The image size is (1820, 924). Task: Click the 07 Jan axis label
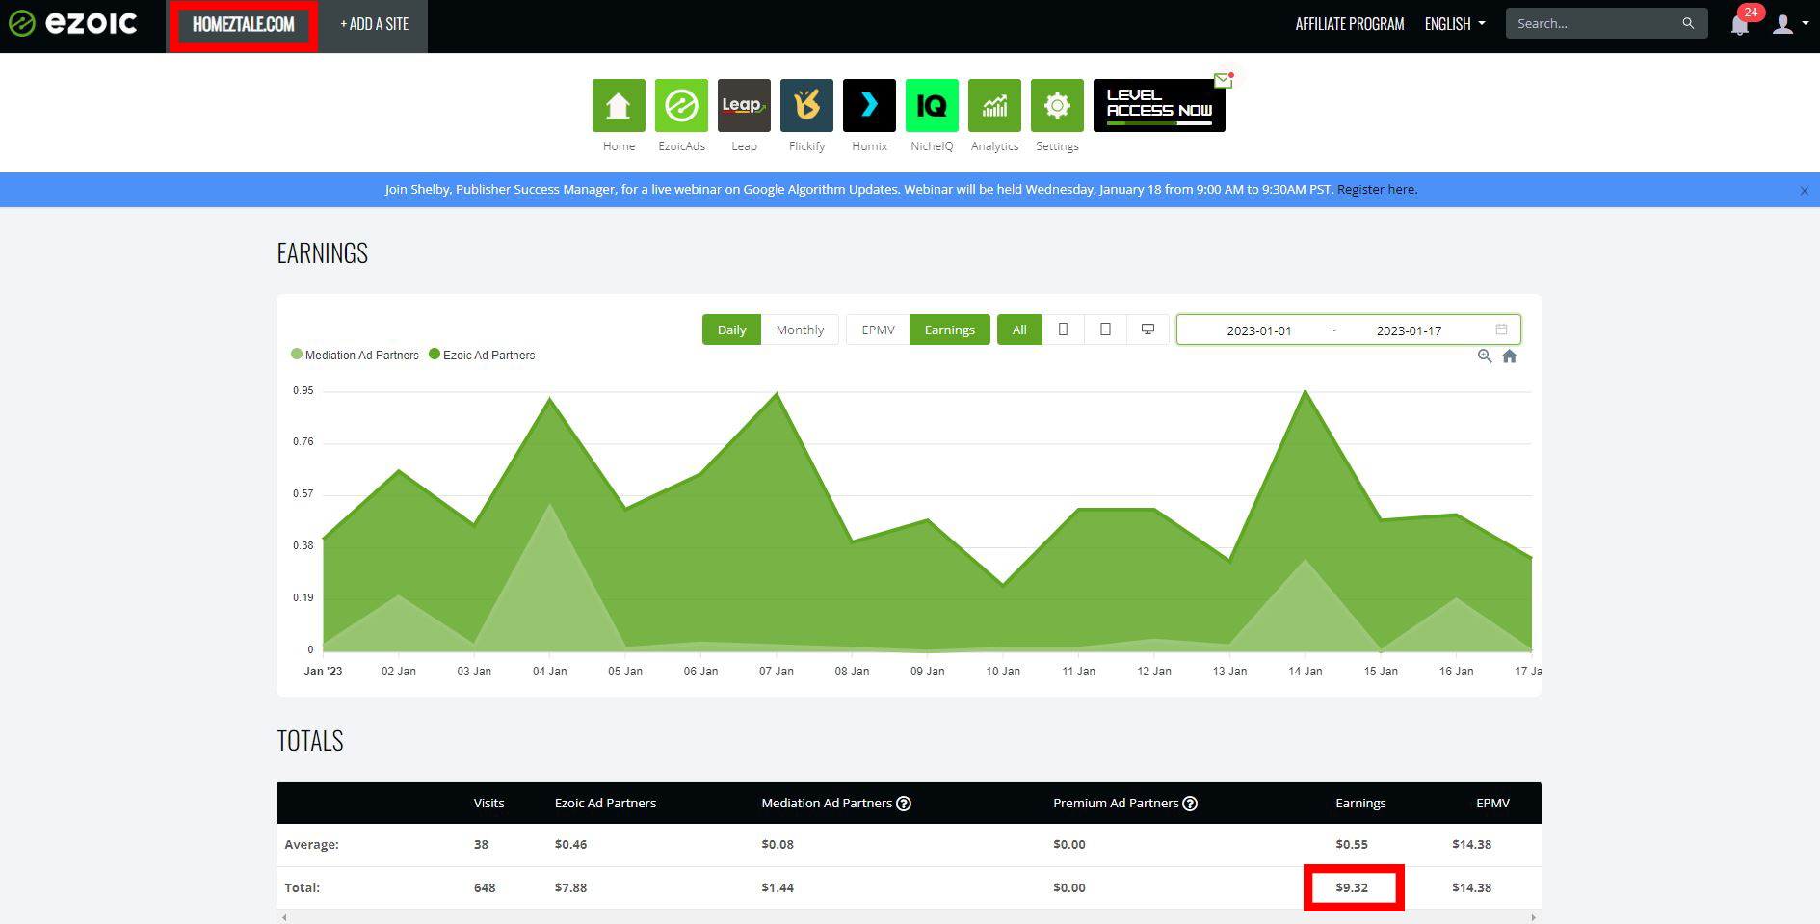(776, 671)
